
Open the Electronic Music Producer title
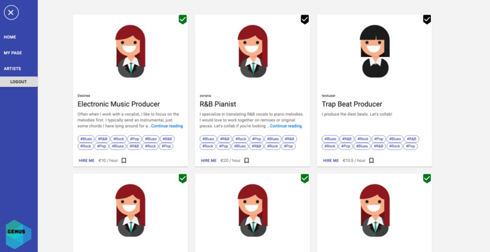119,104
